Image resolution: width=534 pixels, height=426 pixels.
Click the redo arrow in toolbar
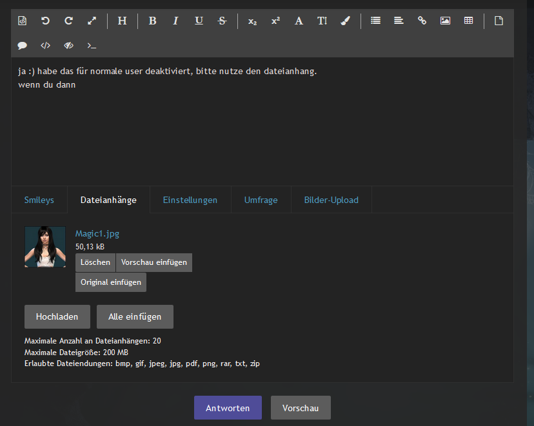point(68,21)
